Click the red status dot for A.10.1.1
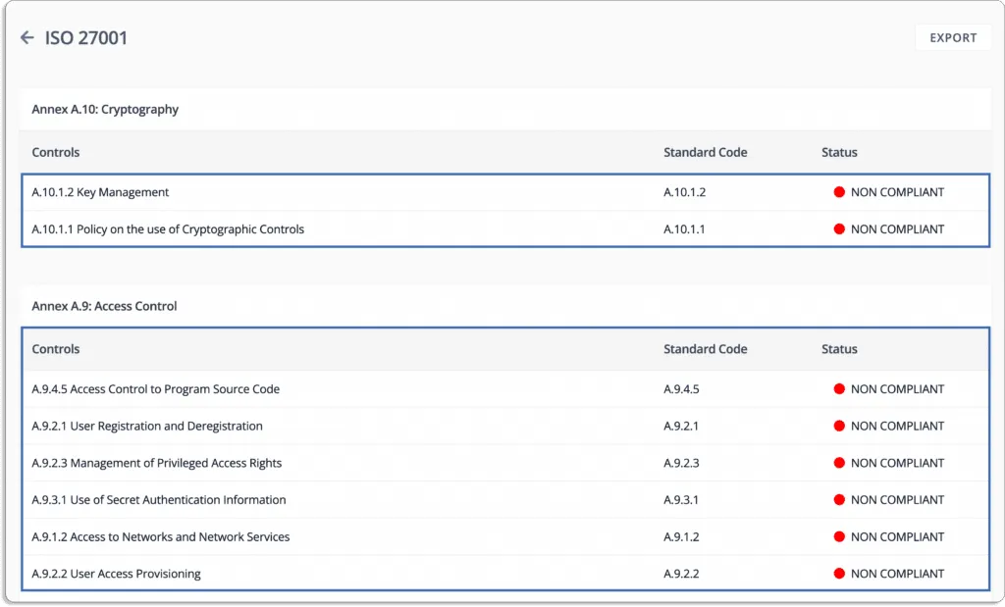Image resolution: width=1005 pixels, height=607 pixels. click(x=839, y=229)
